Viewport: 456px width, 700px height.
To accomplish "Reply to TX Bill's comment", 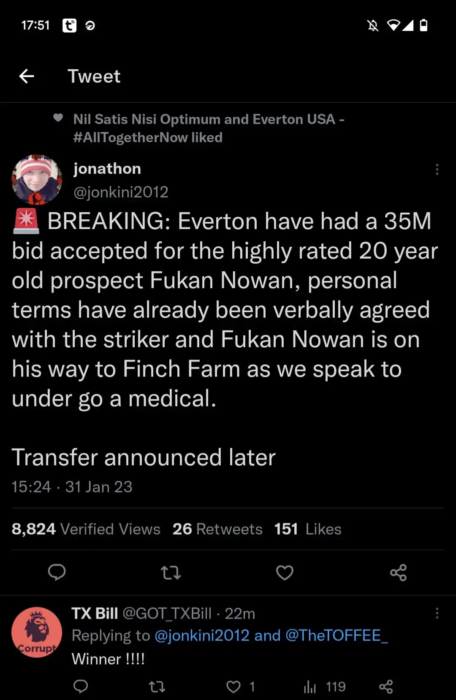I will tap(81, 686).
